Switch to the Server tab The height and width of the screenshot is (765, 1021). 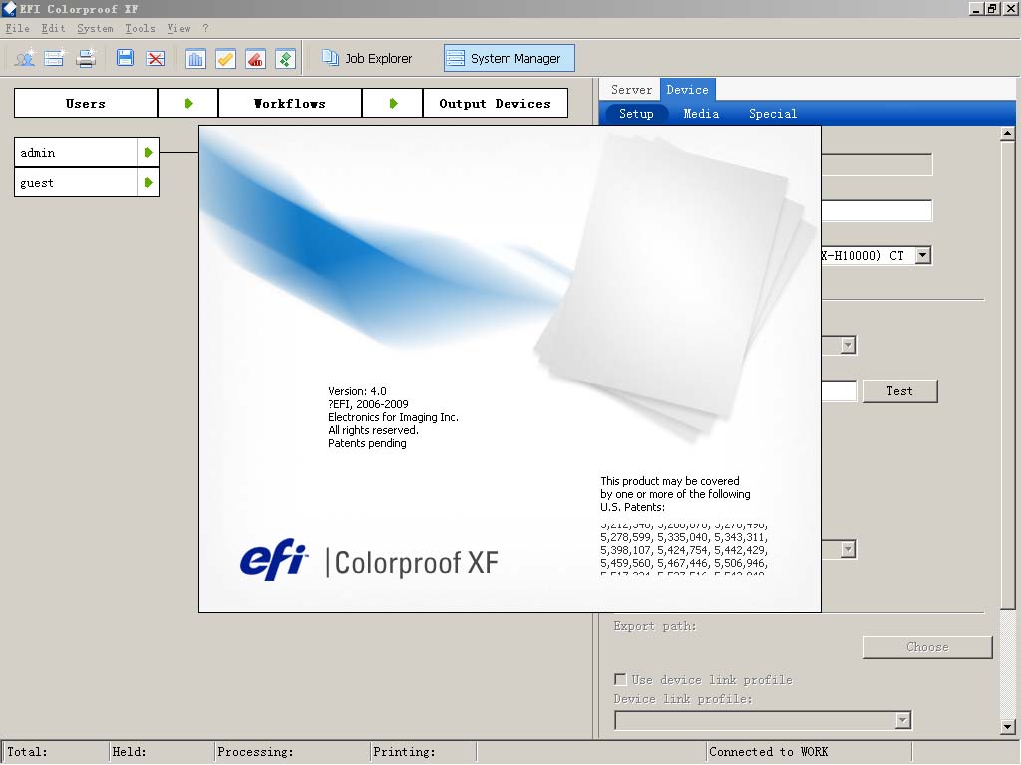pyautogui.click(x=631, y=89)
